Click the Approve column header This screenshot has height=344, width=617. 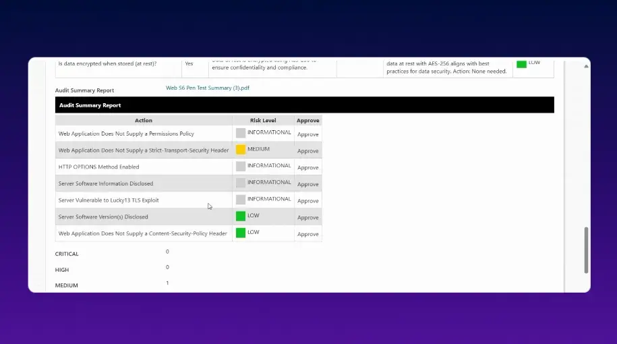click(307, 121)
